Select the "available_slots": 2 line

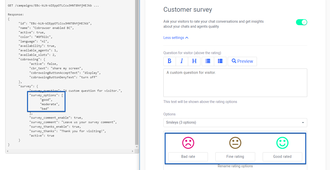[37, 55]
